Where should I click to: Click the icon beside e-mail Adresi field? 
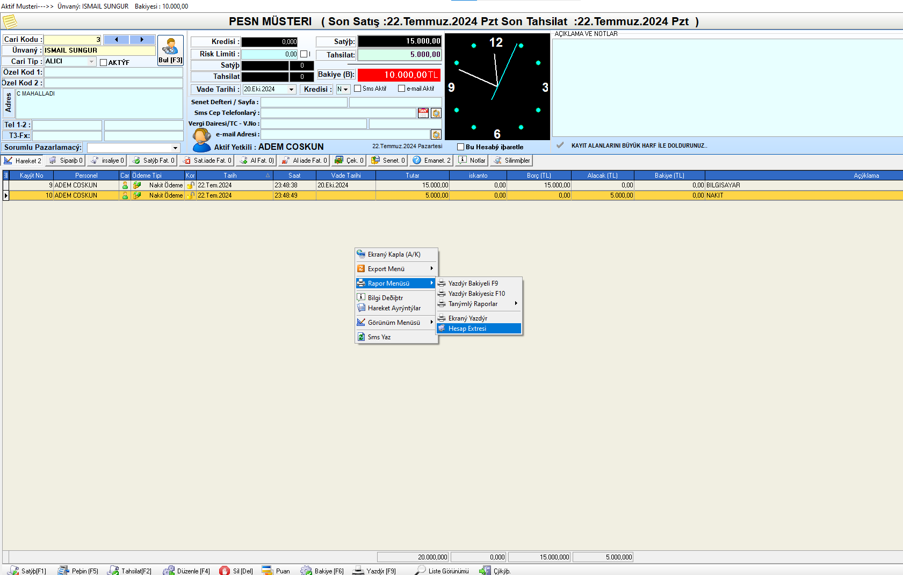(x=436, y=135)
